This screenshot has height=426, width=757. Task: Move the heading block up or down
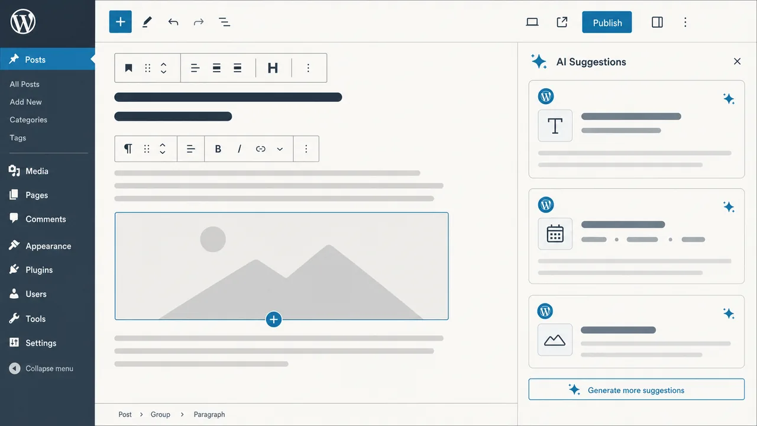point(164,68)
